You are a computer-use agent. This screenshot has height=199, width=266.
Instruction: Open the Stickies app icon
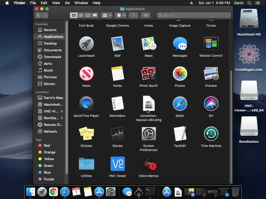tap(86, 133)
